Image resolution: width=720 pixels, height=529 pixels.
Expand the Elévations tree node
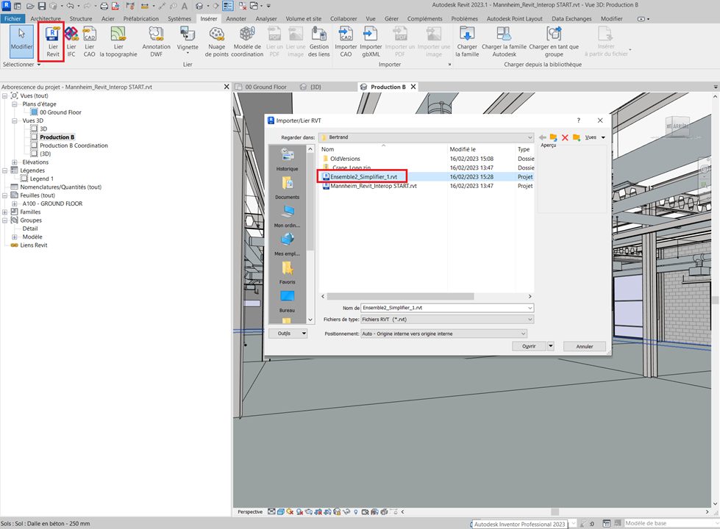tap(14, 162)
